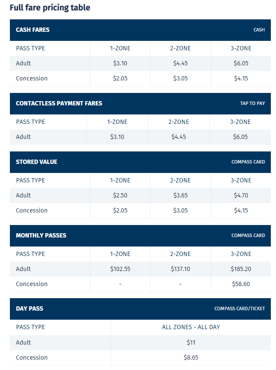Click the Concession monthly pass price $58.60
The image size is (276, 370).
241,284
